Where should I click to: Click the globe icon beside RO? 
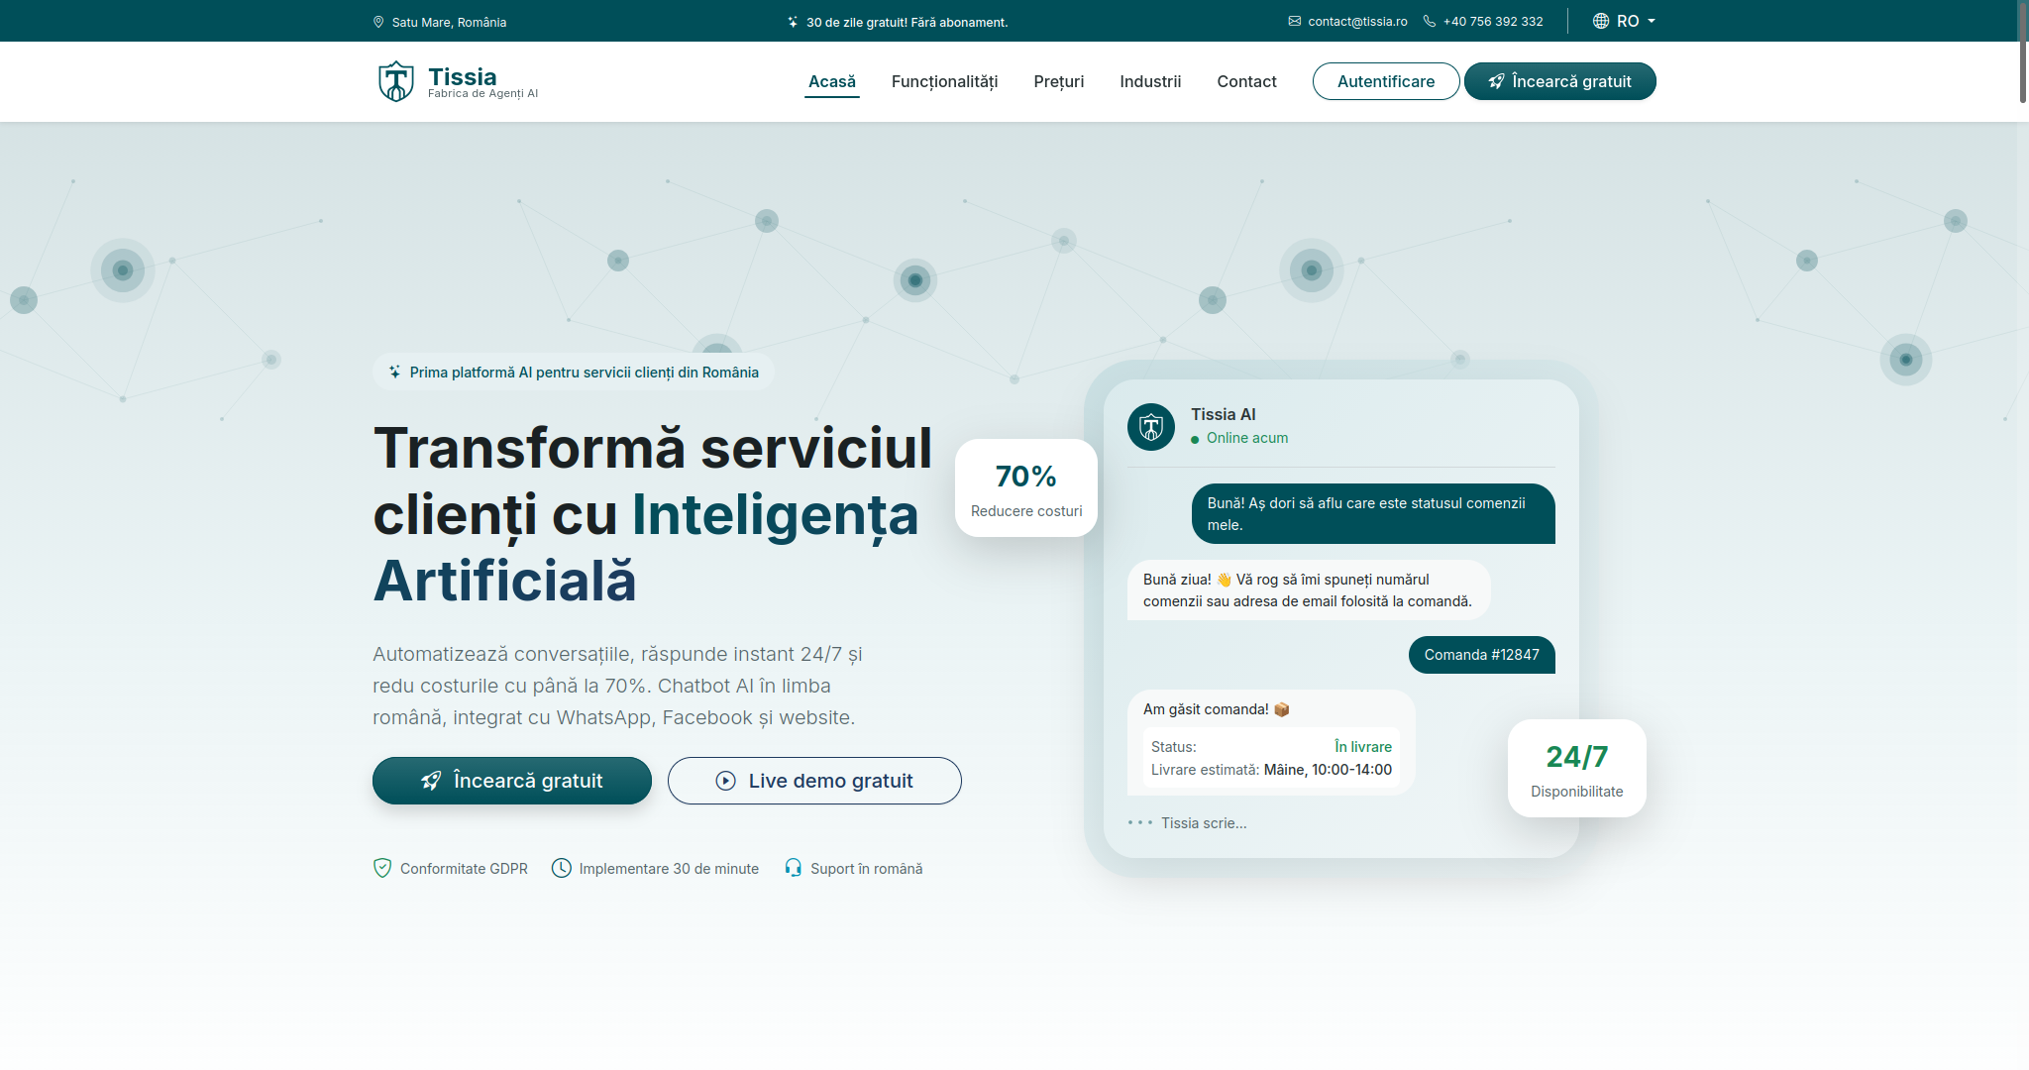point(1600,20)
